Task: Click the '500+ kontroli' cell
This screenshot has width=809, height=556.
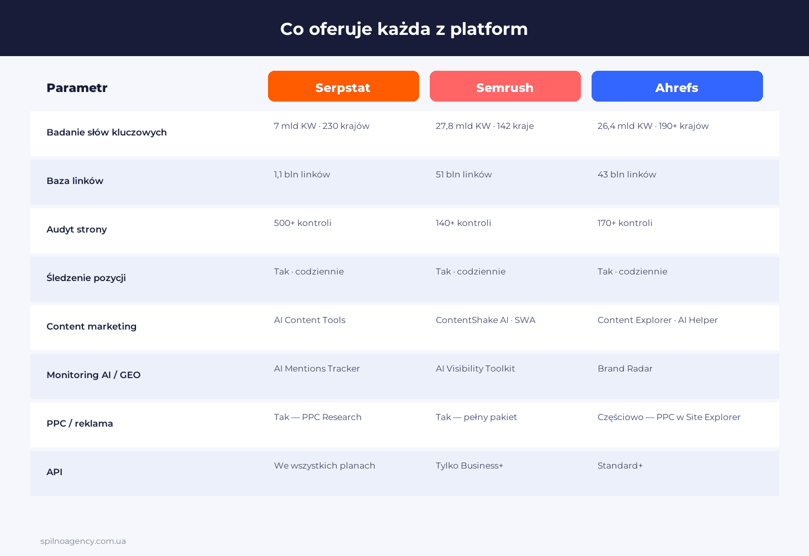Action: (303, 223)
